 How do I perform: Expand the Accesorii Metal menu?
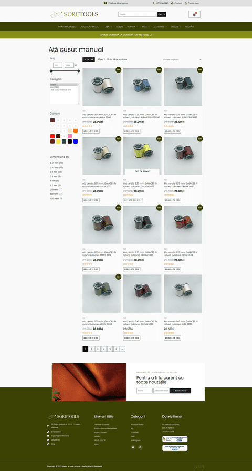pyautogui.click(x=91, y=27)
